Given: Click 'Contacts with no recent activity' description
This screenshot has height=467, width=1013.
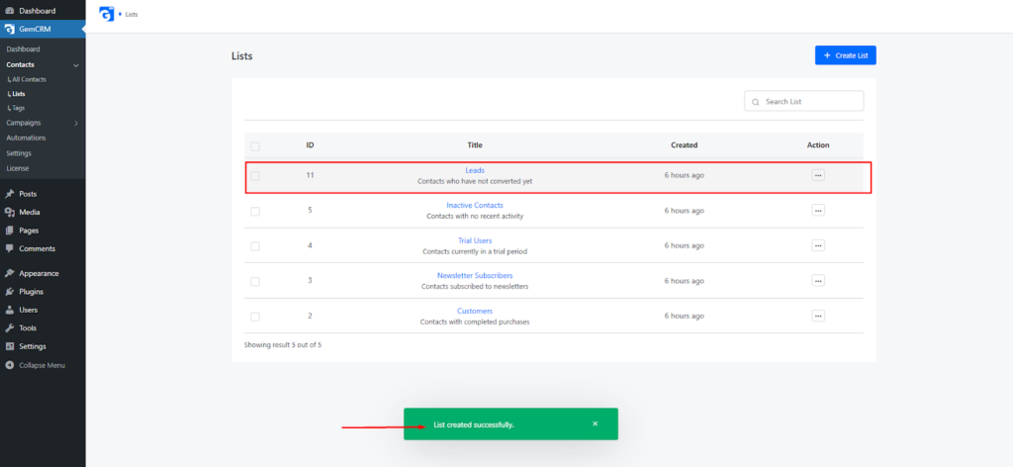Looking at the screenshot, I should [475, 217].
